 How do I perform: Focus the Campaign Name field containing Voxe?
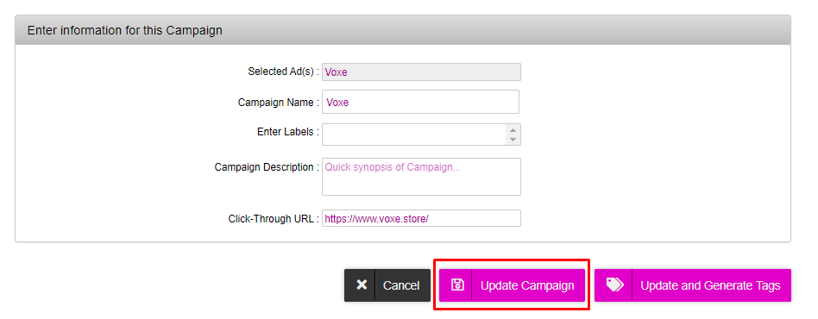(x=420, y=102)
